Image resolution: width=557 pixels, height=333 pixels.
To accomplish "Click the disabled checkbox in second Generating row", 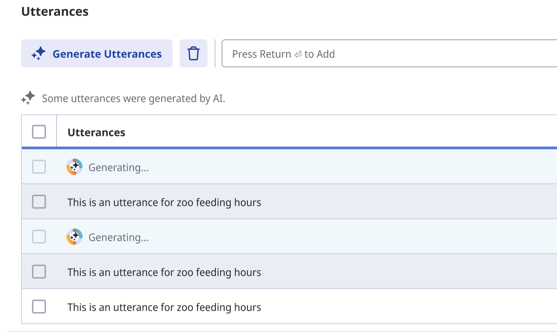I will point(39,237).
